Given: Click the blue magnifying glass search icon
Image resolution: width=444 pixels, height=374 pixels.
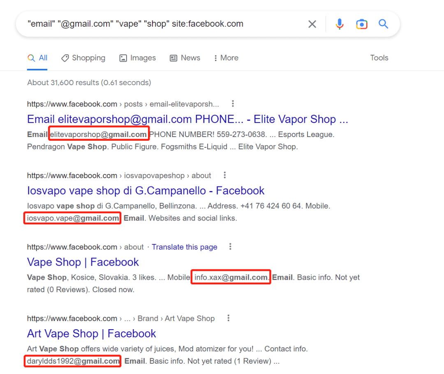Looking at the screenshot, I should point(384,24).
